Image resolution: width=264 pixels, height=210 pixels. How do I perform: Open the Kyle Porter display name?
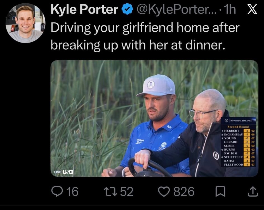84,9
